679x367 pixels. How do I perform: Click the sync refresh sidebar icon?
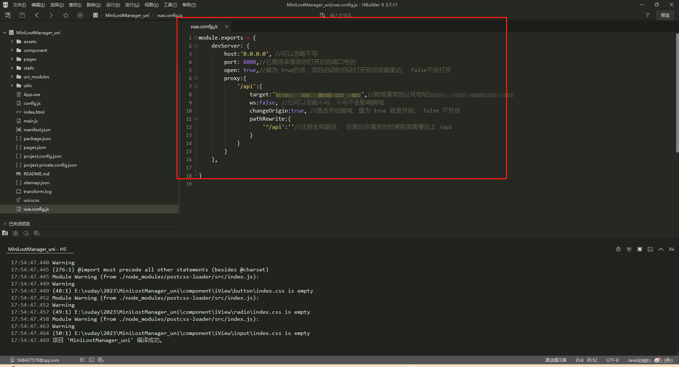[26, 233]
